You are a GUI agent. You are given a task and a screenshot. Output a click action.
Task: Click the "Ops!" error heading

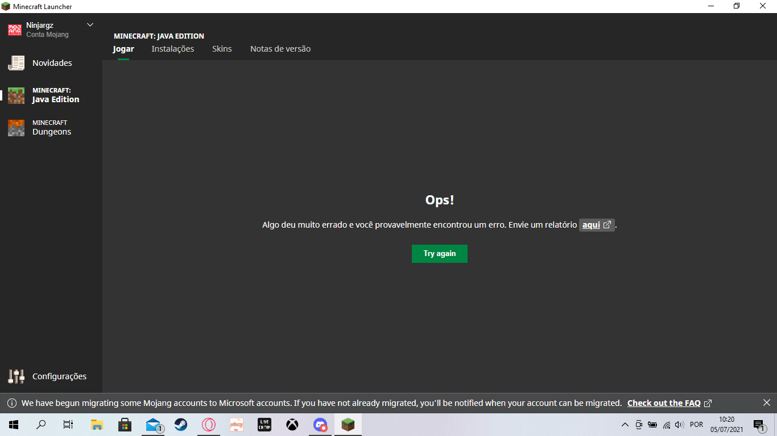440,200
